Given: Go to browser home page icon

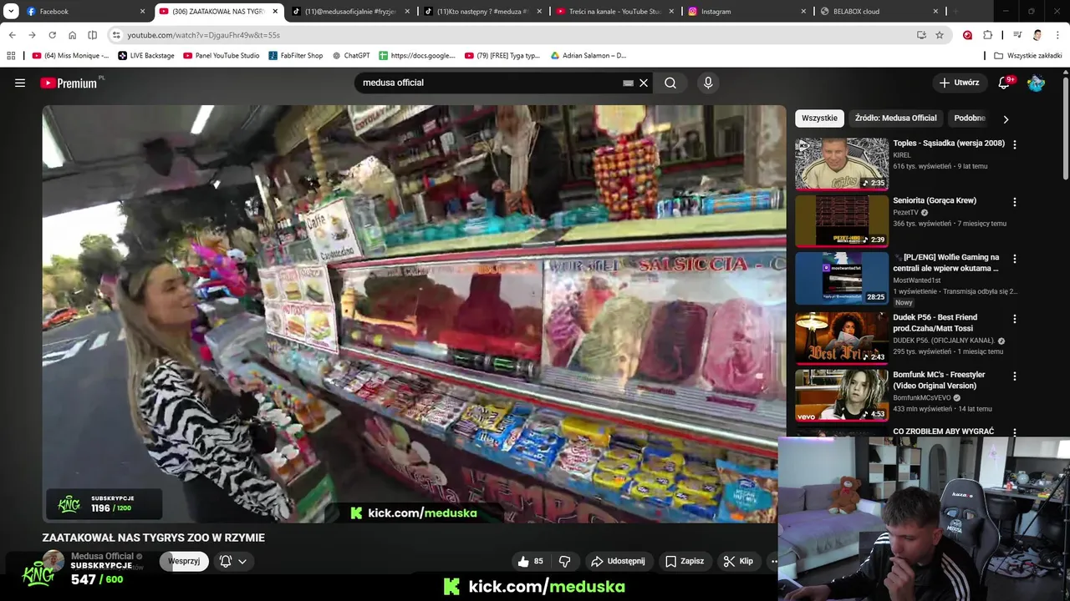Looking at the screenshot, I should pyautogui.click(x=72, y=35).
